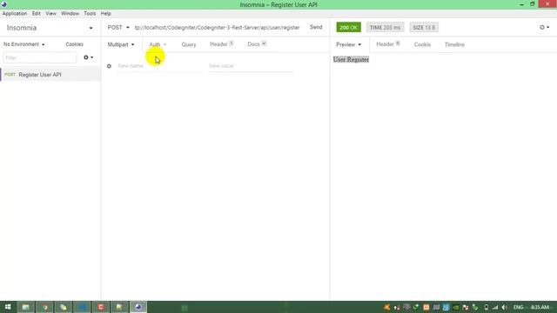Screen dimensions: 557x313
Task: Click the Insomnia app icon in title bar
Action: (x=3, y=4)
